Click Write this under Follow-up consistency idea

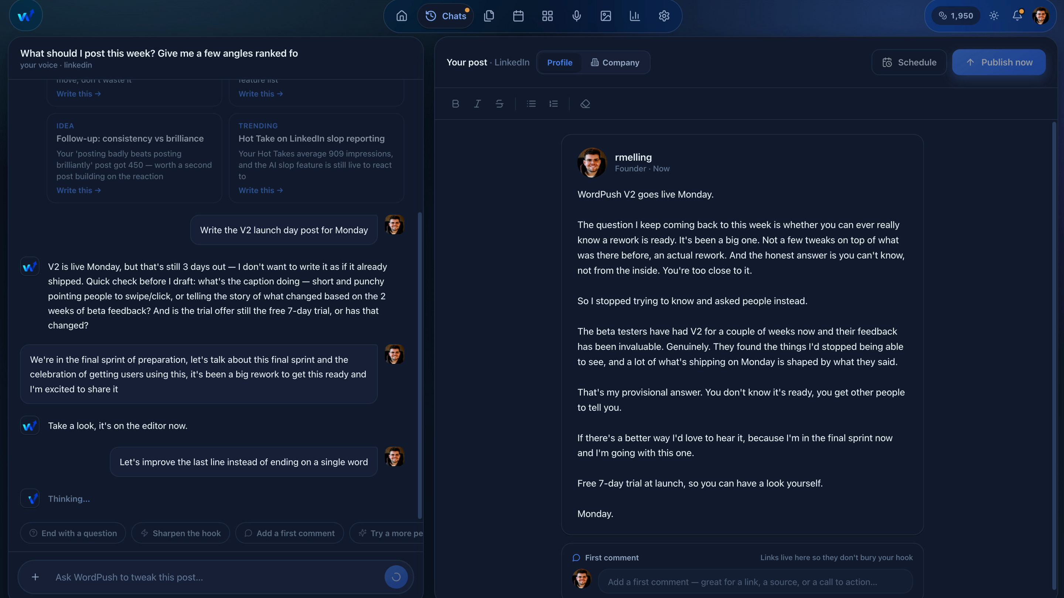pyautogui.click(x=78, y=190)
